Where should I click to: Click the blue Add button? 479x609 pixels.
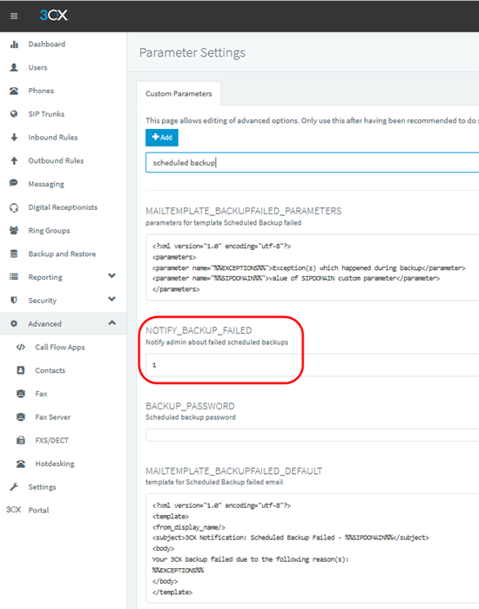pyautogui.click(x=162, y=138)
